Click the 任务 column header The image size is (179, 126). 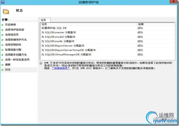(x=89, y=24)
